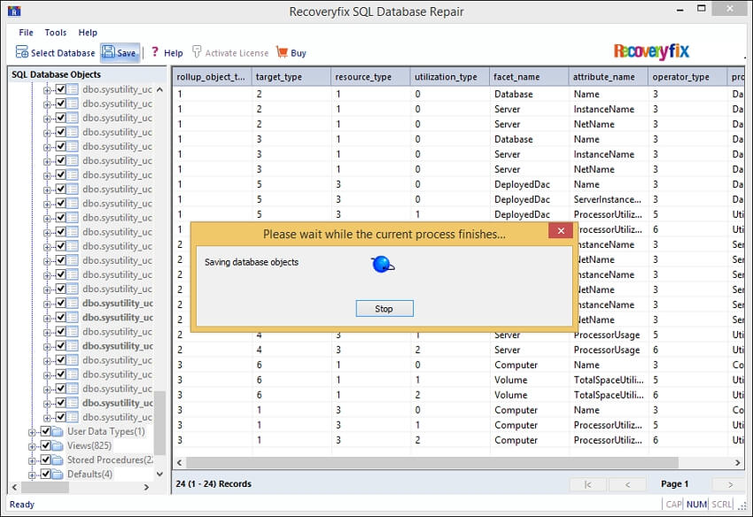Screen dimensions: 753x517
Task: Click tree horizontal scroll left arrow
Action: pyautogui.click(x=15, y=487)
